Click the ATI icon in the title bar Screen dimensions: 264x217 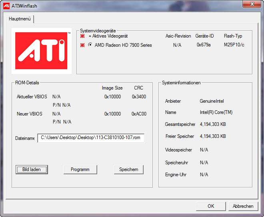click(6, 6)
